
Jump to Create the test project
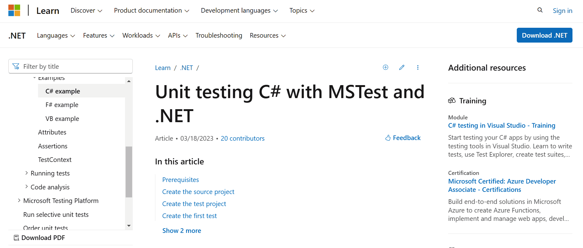194,204
